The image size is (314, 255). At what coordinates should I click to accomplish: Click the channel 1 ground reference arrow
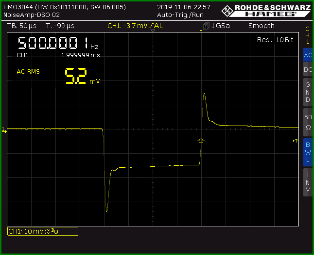(4, 130)
